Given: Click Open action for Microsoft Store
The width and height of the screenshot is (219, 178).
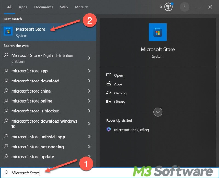Looking at the screenshot, I should pos(119,75).
